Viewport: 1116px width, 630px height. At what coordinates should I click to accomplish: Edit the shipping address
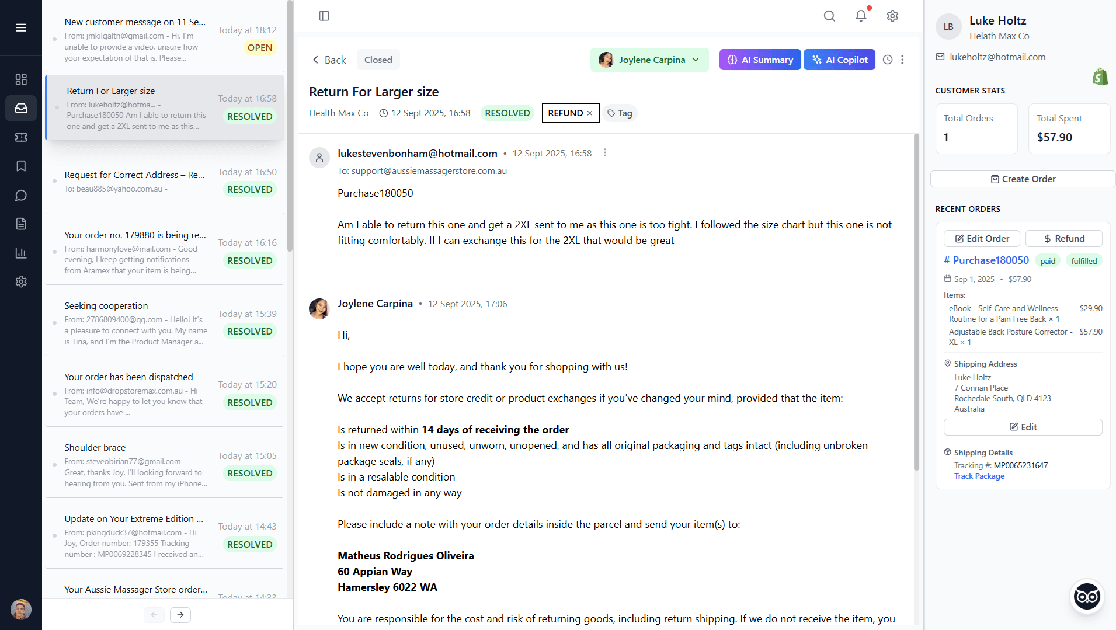tap(1023, 427)
